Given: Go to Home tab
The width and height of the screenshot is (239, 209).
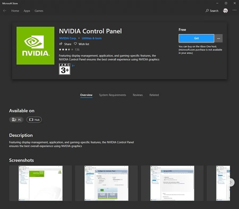Looking at the screenshot, I should (x=15, y=11).
